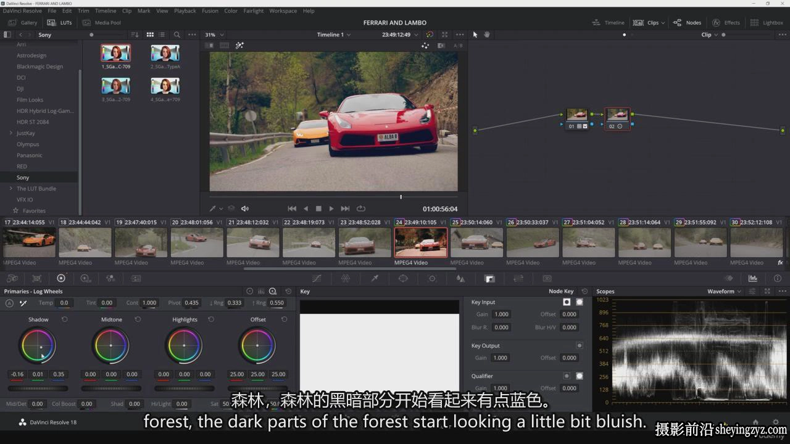
Task: Jump to first frame button
Action: coord(292,208)
